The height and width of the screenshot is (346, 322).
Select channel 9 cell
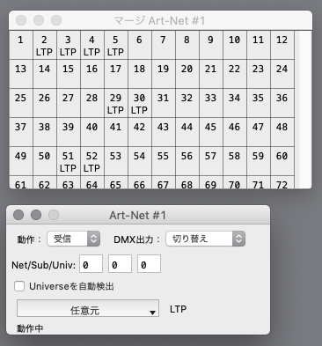coord(211,45)
